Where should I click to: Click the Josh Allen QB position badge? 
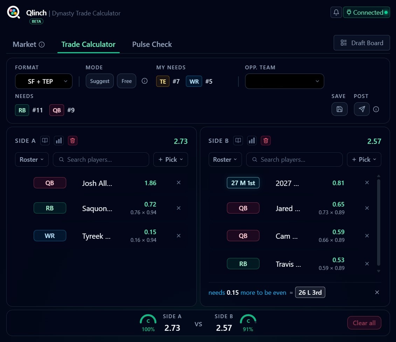pos(50,183)
